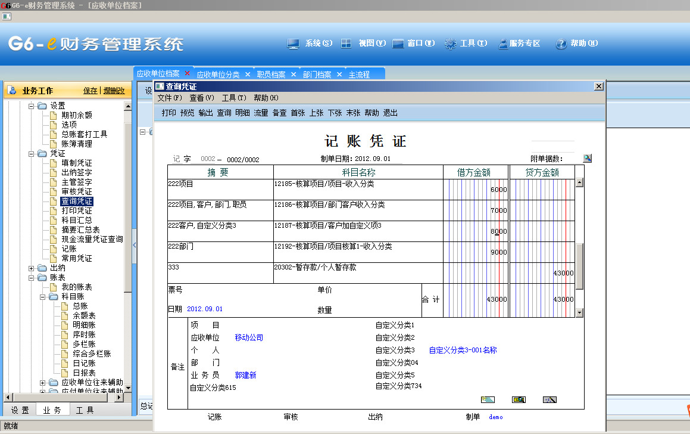Click the monitor icon beside 系统(S)

pos(293,44)
